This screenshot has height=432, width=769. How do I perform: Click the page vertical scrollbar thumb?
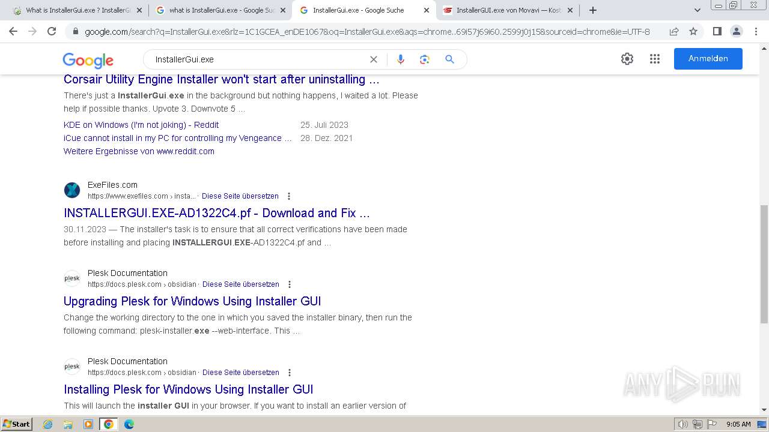(764, 264)
